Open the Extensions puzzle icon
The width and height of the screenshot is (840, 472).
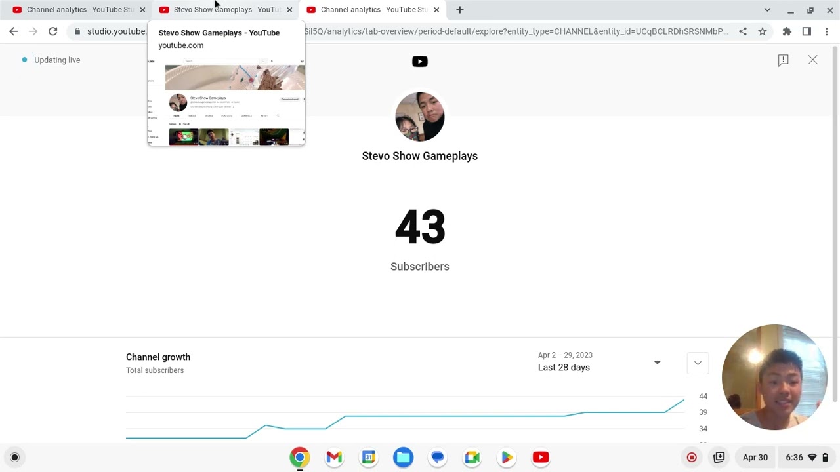(787, 31)
